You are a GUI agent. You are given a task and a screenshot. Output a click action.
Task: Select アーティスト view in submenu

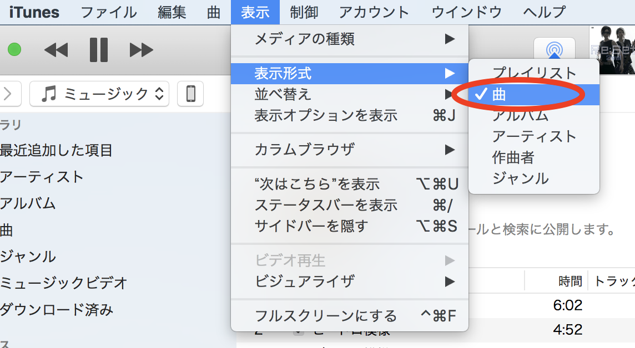[x=534, y=137]
